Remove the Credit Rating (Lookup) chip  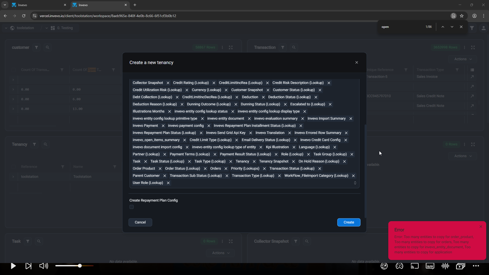click(x=214, y=83)
